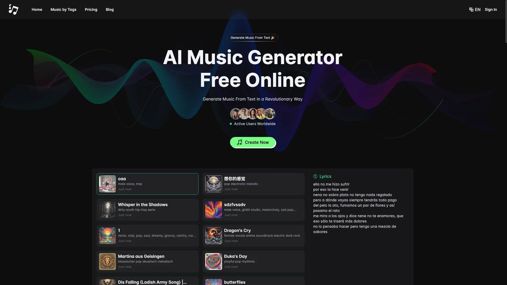
Task: Click the Generate Music From Text rocket icon
Action: coord(273,37)
